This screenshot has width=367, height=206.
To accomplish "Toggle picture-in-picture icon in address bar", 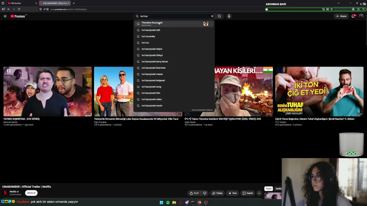I will (323, 9).
